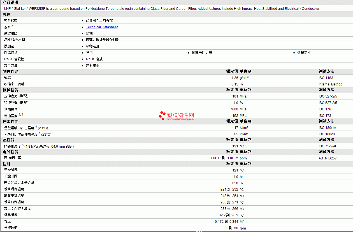Click the 7800 flexural modulus value
353x232 pixels.
tap(234, 109)
